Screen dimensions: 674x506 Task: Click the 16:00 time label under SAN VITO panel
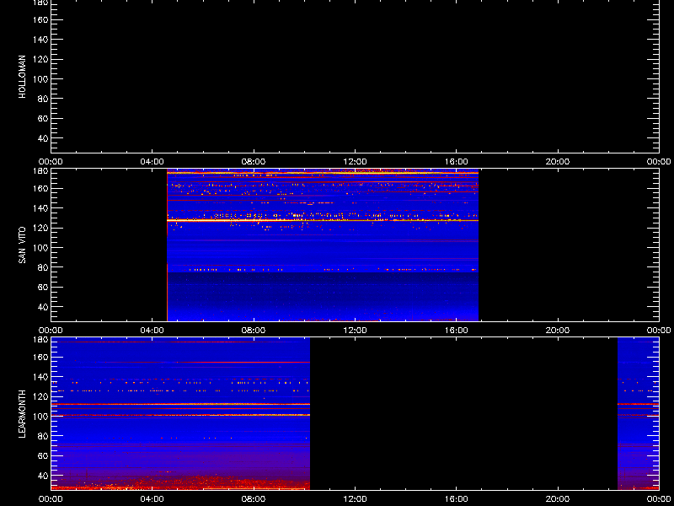coord(456,331)
